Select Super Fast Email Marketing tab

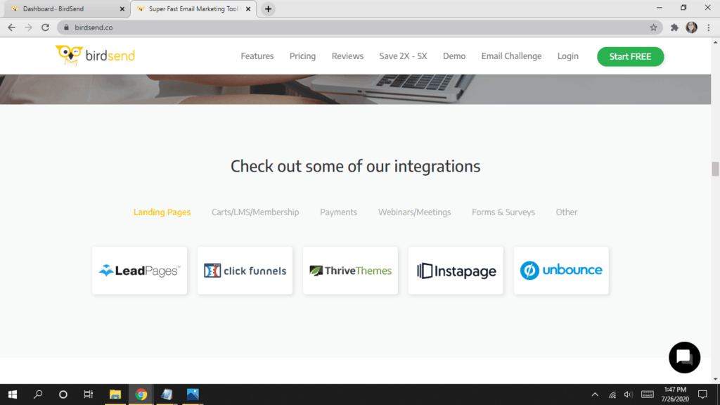(x=193, y=8)
